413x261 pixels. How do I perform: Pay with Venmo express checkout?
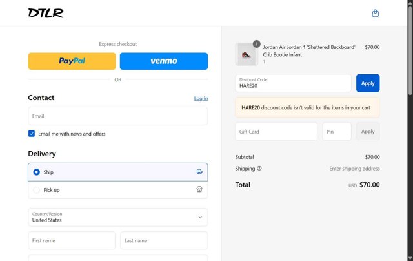[164, 61]
